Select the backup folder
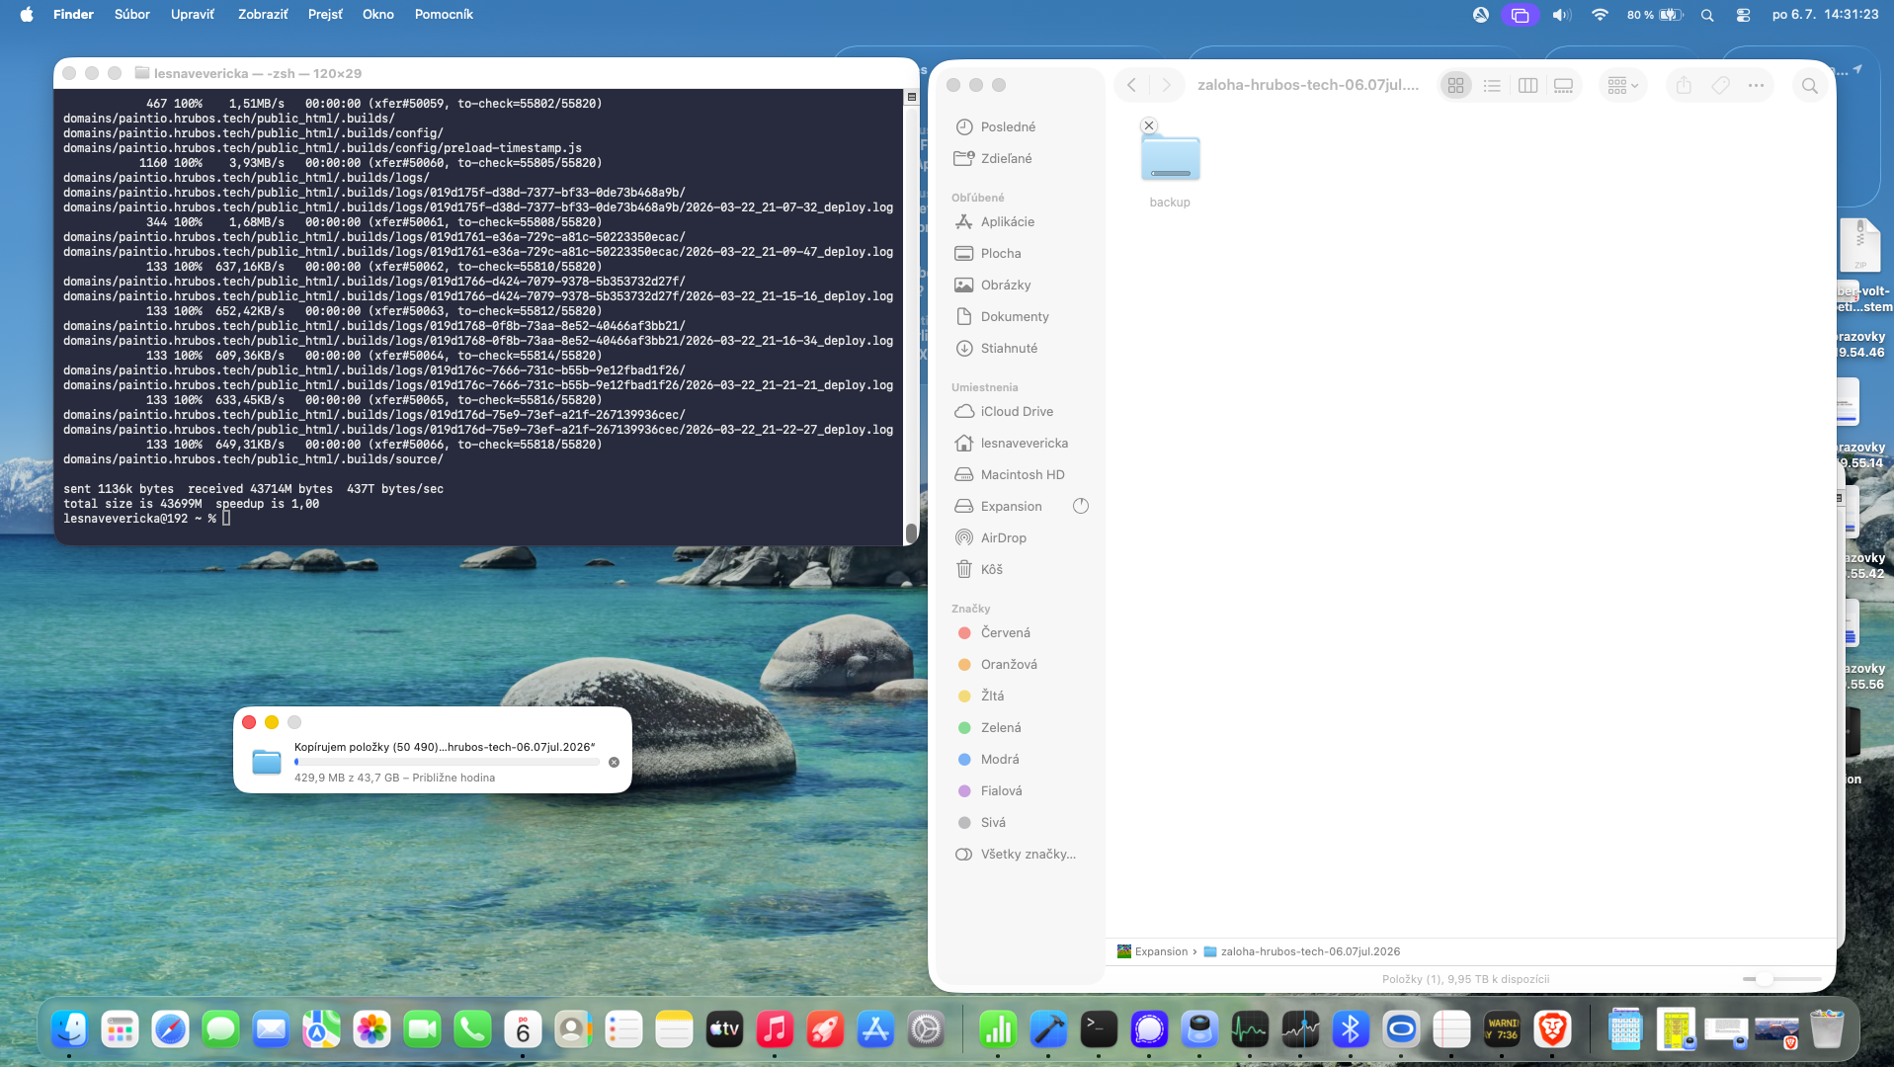The height and width of the screenshot is (1067, 1894). point(1170,159)
